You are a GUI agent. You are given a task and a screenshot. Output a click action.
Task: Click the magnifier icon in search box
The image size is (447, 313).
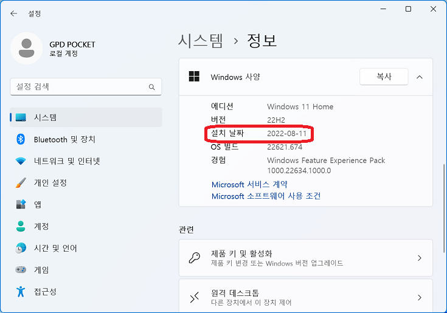[151, 87]
